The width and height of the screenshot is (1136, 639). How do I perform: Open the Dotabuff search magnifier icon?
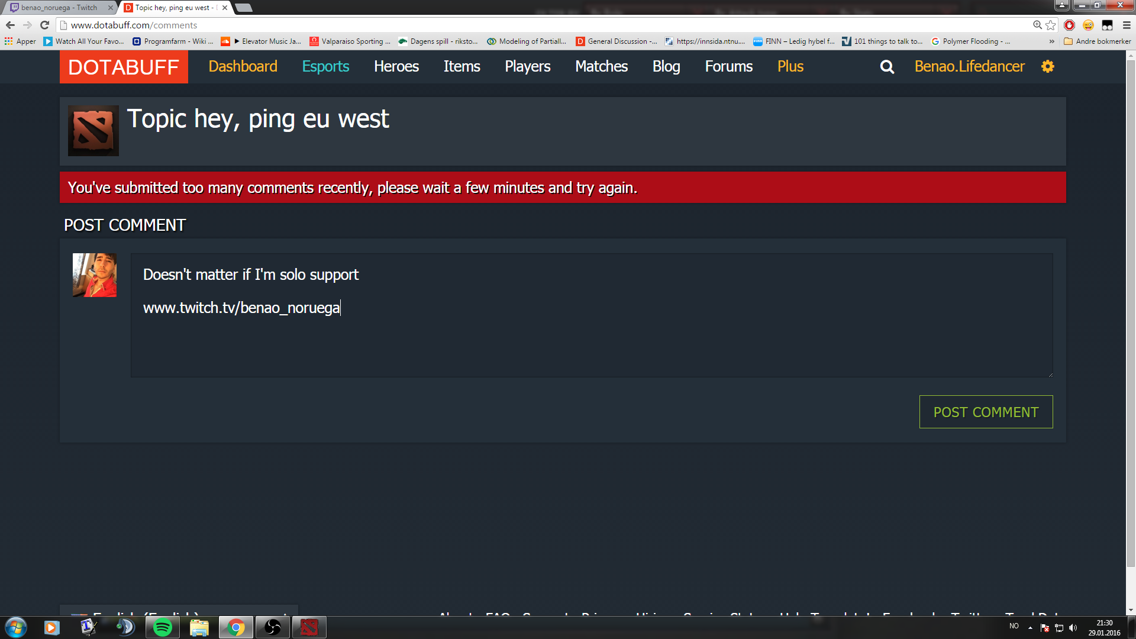tap(887, 67)
